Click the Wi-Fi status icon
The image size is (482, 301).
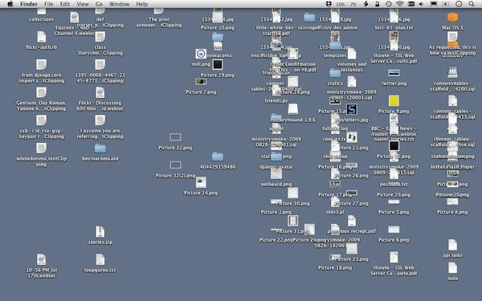(399, 4)
